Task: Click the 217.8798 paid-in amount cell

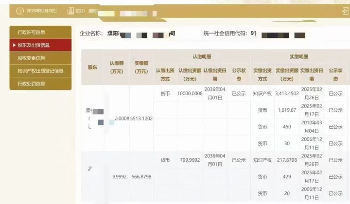Action: (287, 160)
